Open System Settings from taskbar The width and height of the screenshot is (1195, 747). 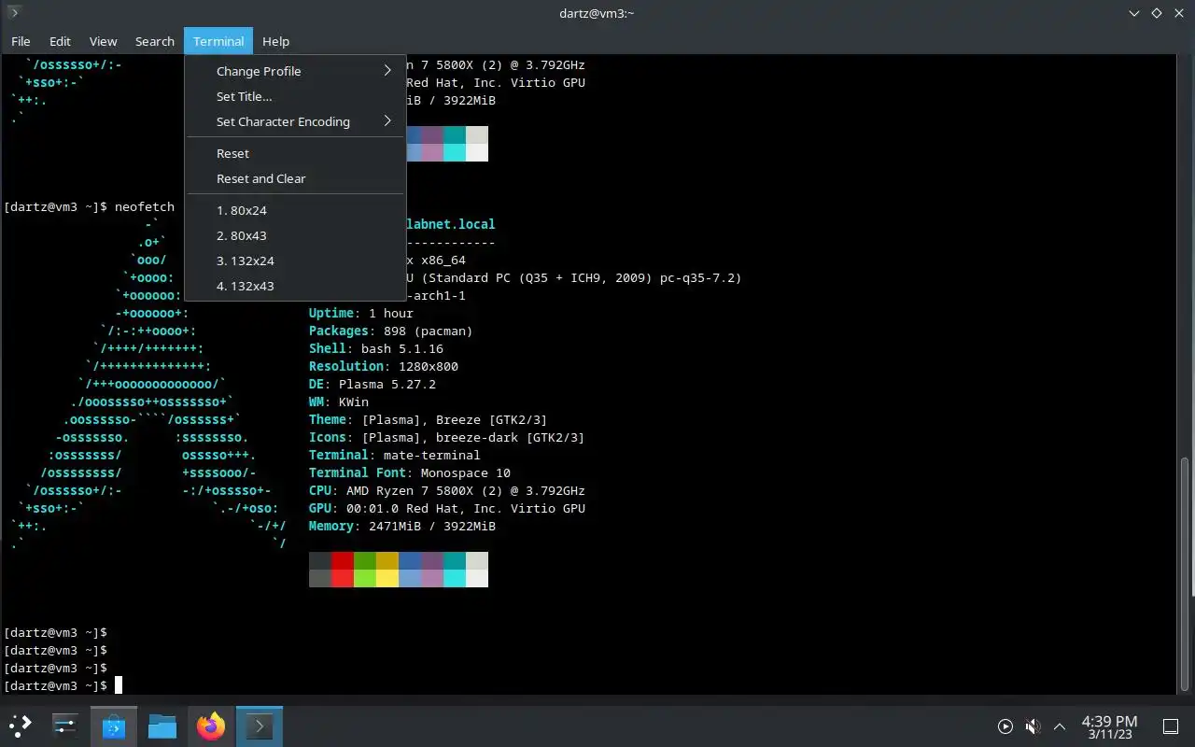pyautogui.click(x=65, y=726)
